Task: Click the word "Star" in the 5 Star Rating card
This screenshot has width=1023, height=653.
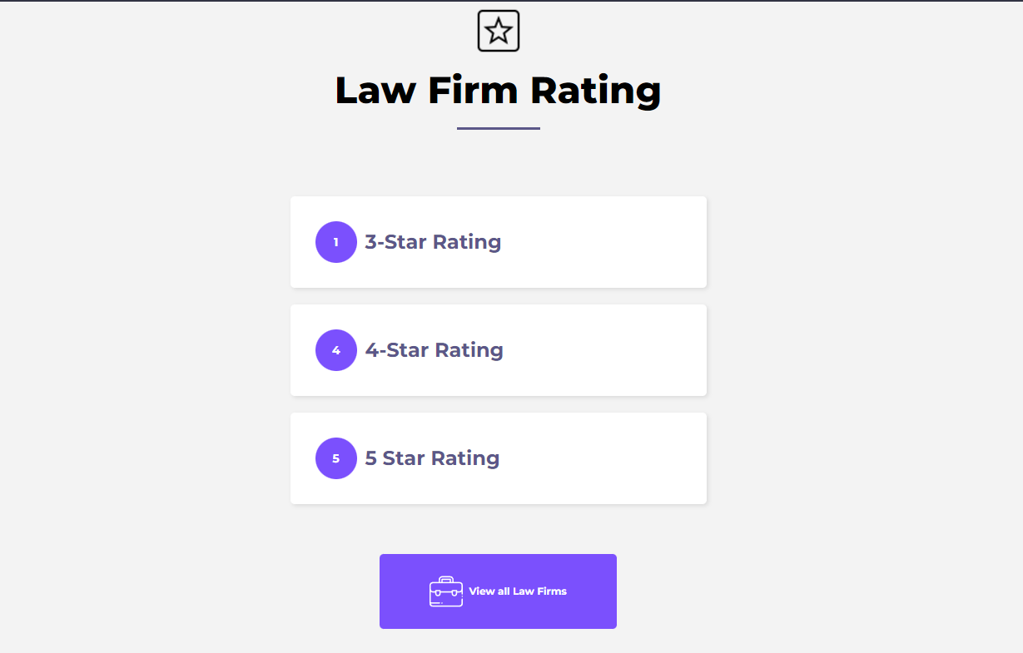Action: point(404,458)
